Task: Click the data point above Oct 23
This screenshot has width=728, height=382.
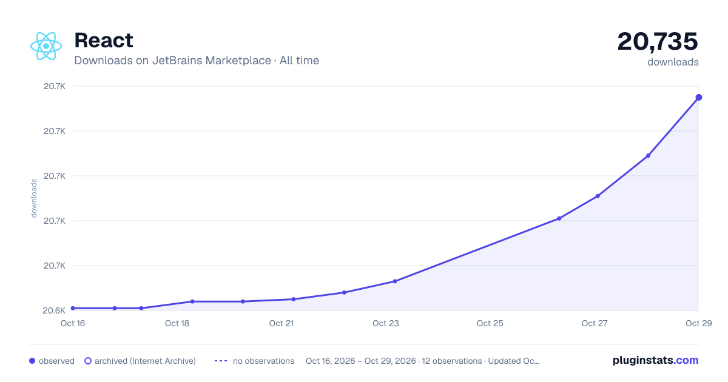Action: click(395, 281)
